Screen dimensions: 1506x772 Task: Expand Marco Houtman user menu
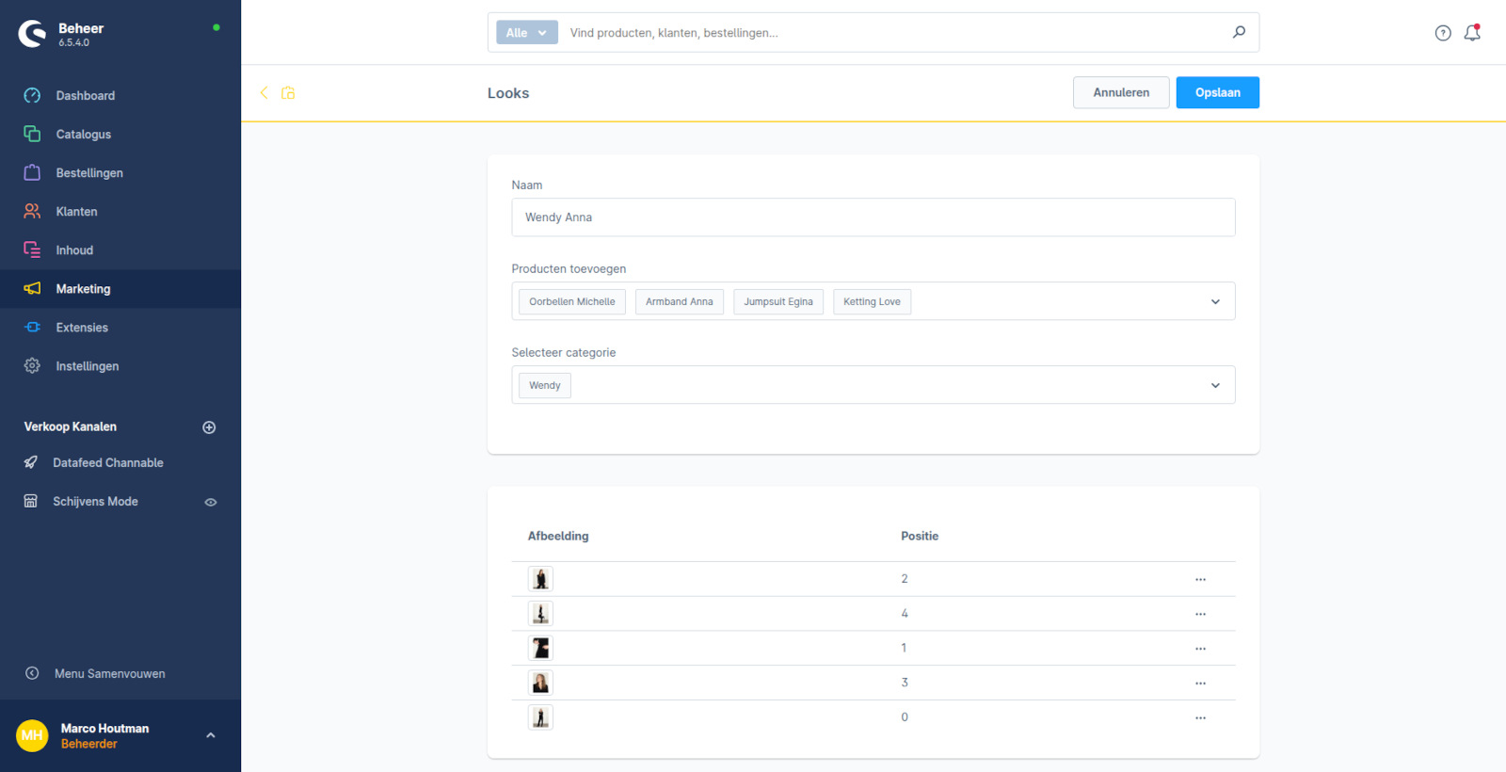211,735
